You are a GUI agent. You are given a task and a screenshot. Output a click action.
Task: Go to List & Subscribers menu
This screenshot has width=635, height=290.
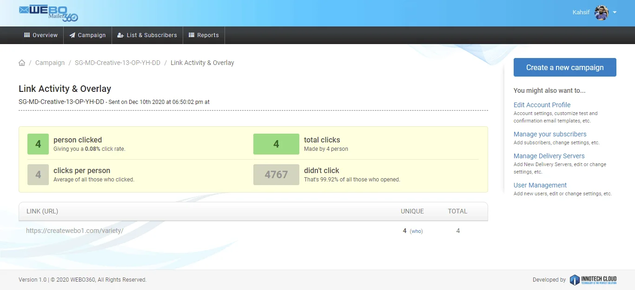pyautogui.click(x=147, y=35)
